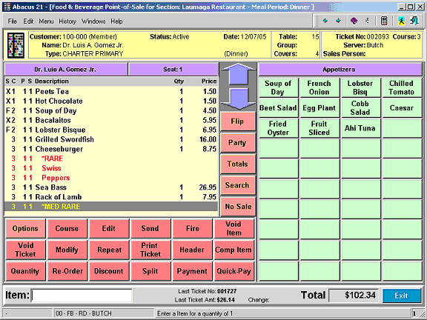Click the blue Exit button
This screenshot has height=320, width=427.
[x=401, y=296]
